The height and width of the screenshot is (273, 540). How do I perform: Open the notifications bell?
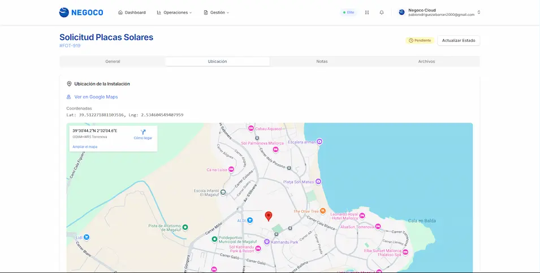[382, 12]
